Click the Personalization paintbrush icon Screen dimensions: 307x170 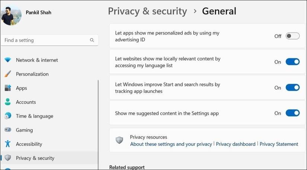point(8,74)
